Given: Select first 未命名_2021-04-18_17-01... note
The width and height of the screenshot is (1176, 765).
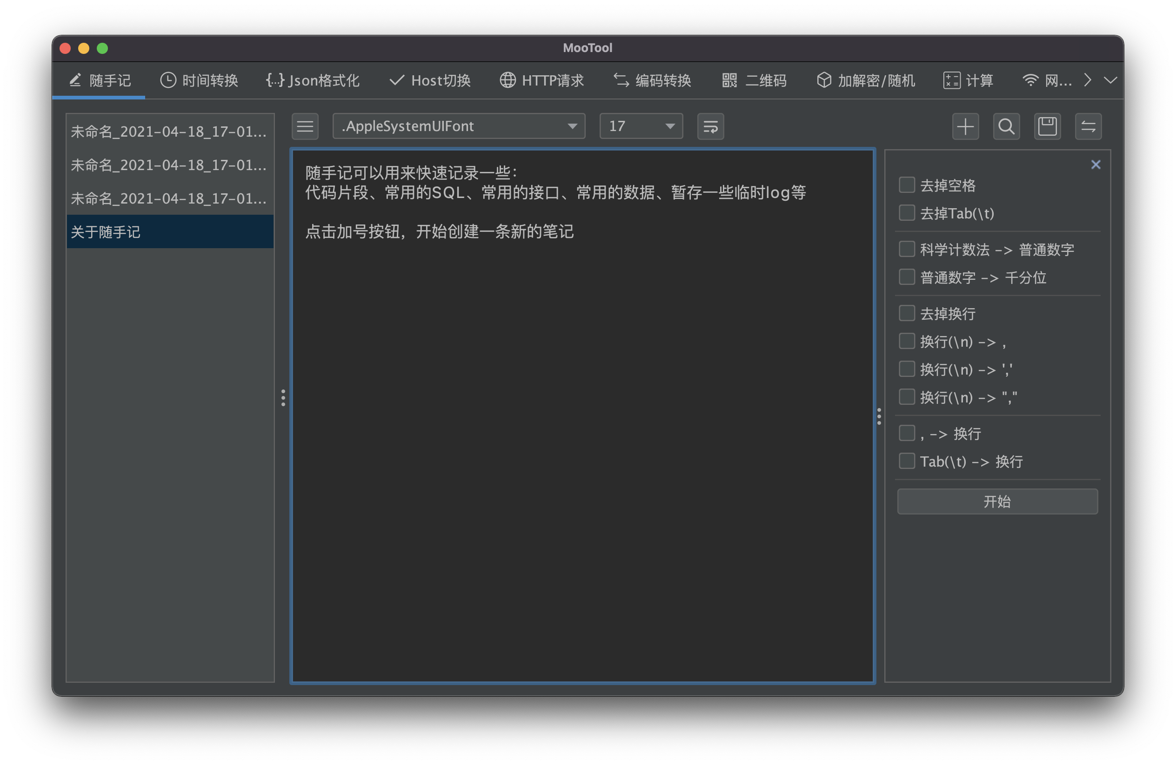Looking at the screenshot, I should click(170, 131).
